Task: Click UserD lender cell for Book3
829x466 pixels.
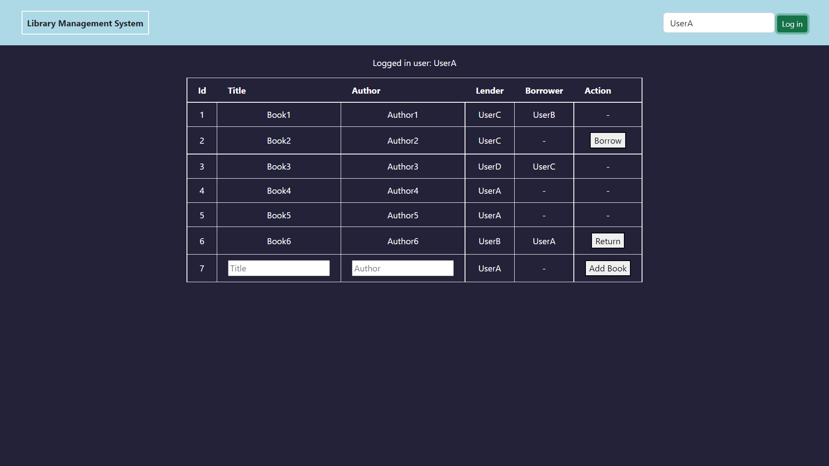Action: click(x=490, y=167)
